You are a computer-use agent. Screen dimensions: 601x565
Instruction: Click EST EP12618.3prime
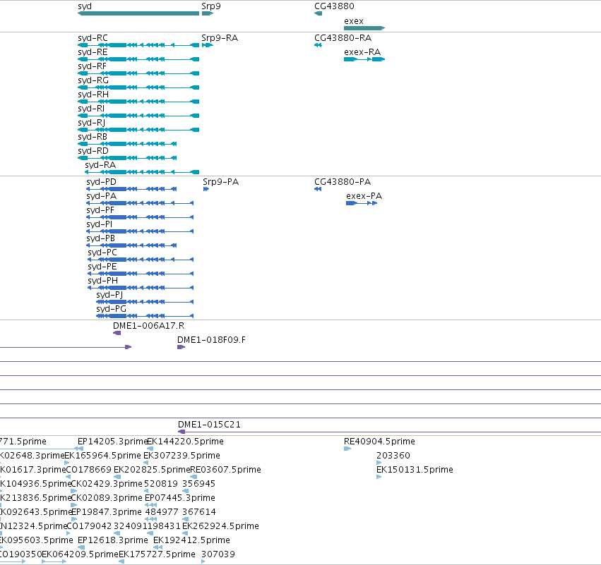81,547
